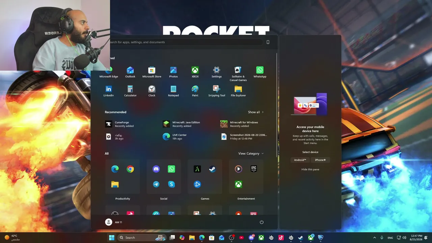Open Task View on the taskbar
Screen dimensions: 432x243
[172, 238]
